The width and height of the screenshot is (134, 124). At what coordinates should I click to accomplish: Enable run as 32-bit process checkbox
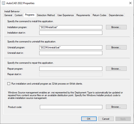pyautogui.click(x=9, y=84)
